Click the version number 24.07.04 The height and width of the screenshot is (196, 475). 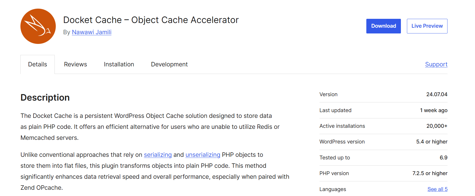[x=437, y=94]
